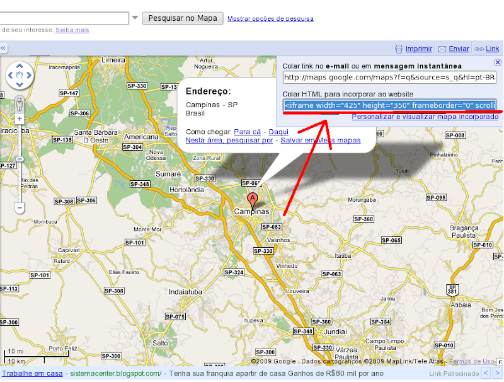Click the Santa Bárbara D Oeste label
The image size is (504, 382).
tap(96, 136)
